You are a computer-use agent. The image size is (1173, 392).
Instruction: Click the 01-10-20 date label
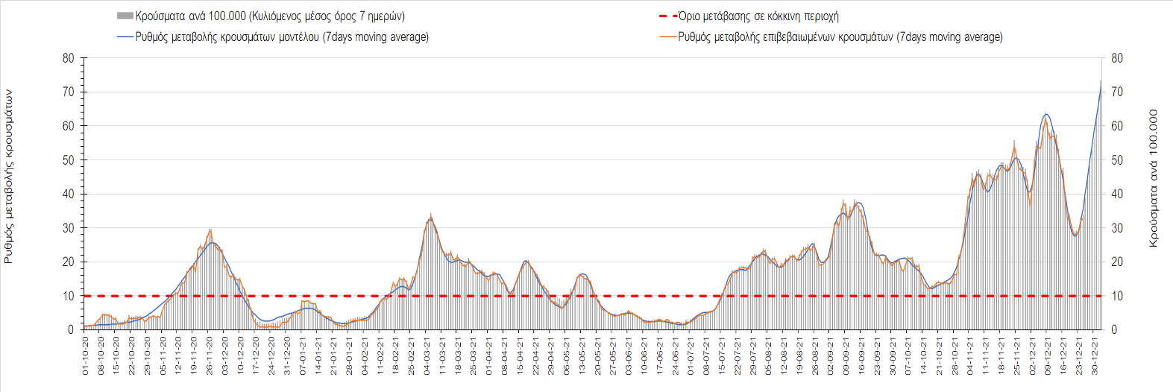click(86, 355)
